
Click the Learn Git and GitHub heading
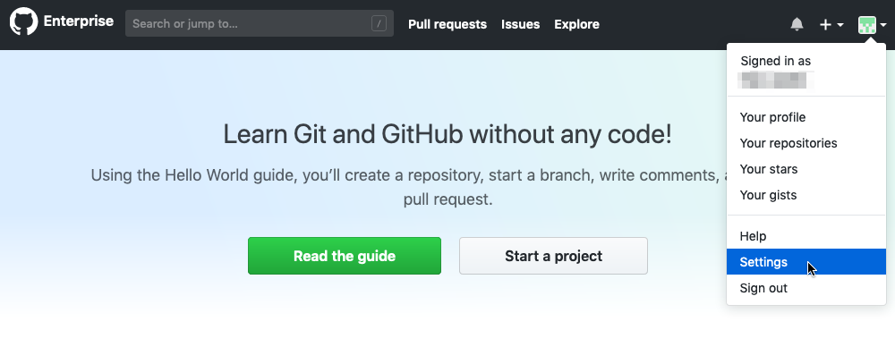(x=447, y=135)
